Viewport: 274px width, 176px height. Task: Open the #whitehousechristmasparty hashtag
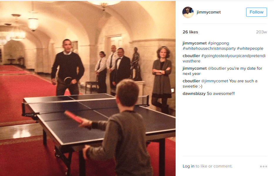click(x=209, y=48)
